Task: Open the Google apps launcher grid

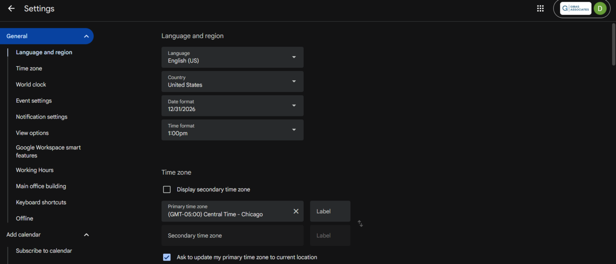Action: [x=540, y=8]
